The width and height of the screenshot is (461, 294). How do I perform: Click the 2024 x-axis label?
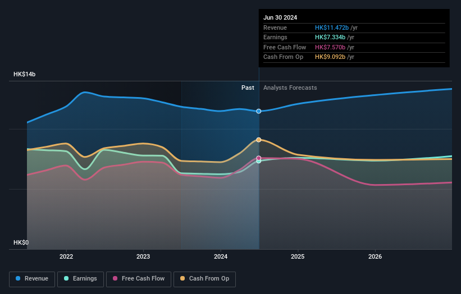point(221,256)
